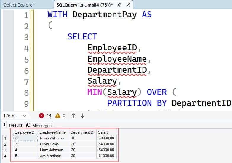Go to previous issue with up arrow
This screenshot has height=163, width=232.
click(x=73, y=116)
